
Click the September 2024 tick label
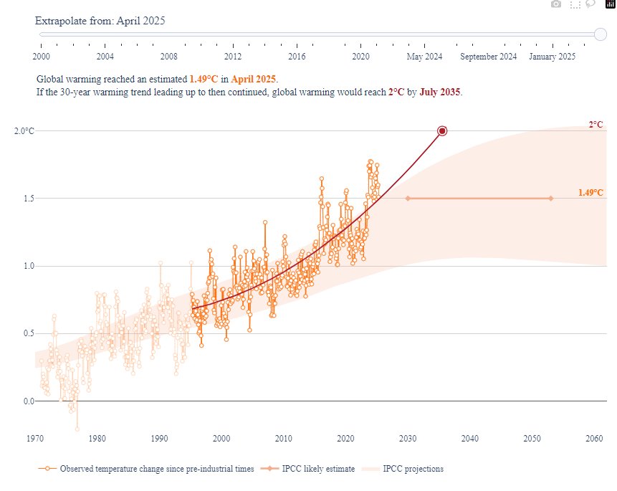[487, 56]
